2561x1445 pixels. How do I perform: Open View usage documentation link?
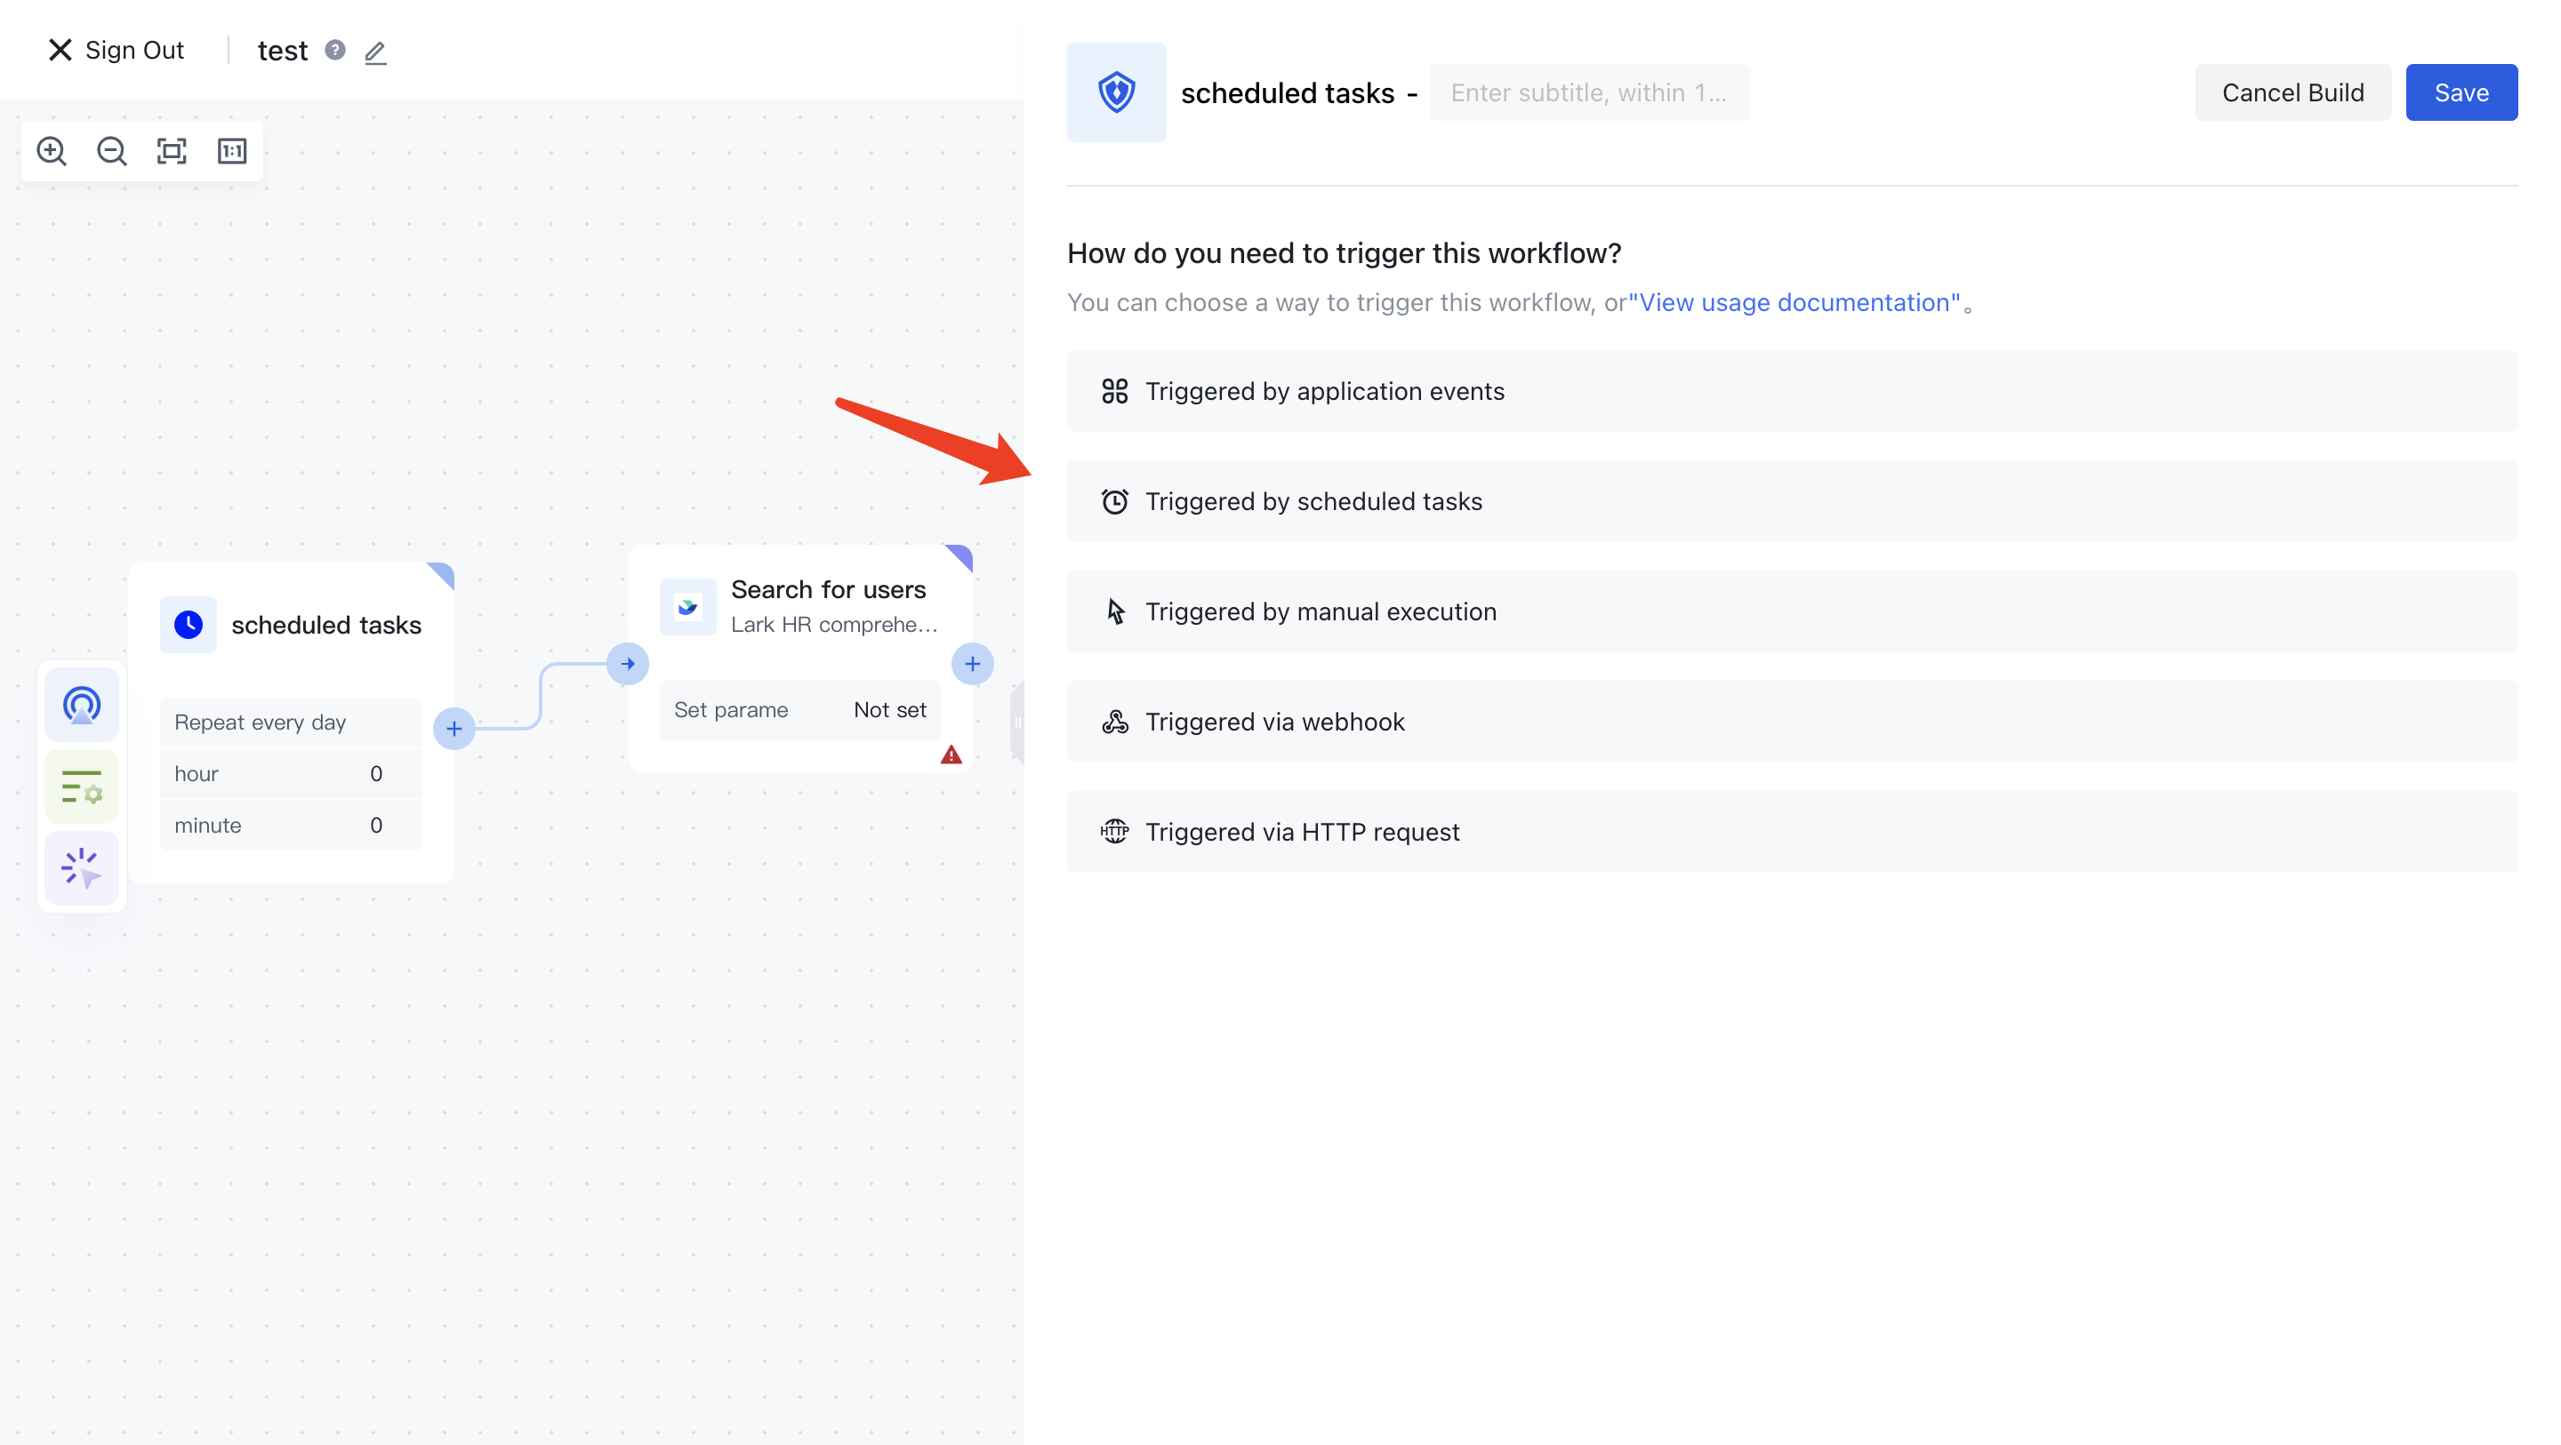(1794, 302)
